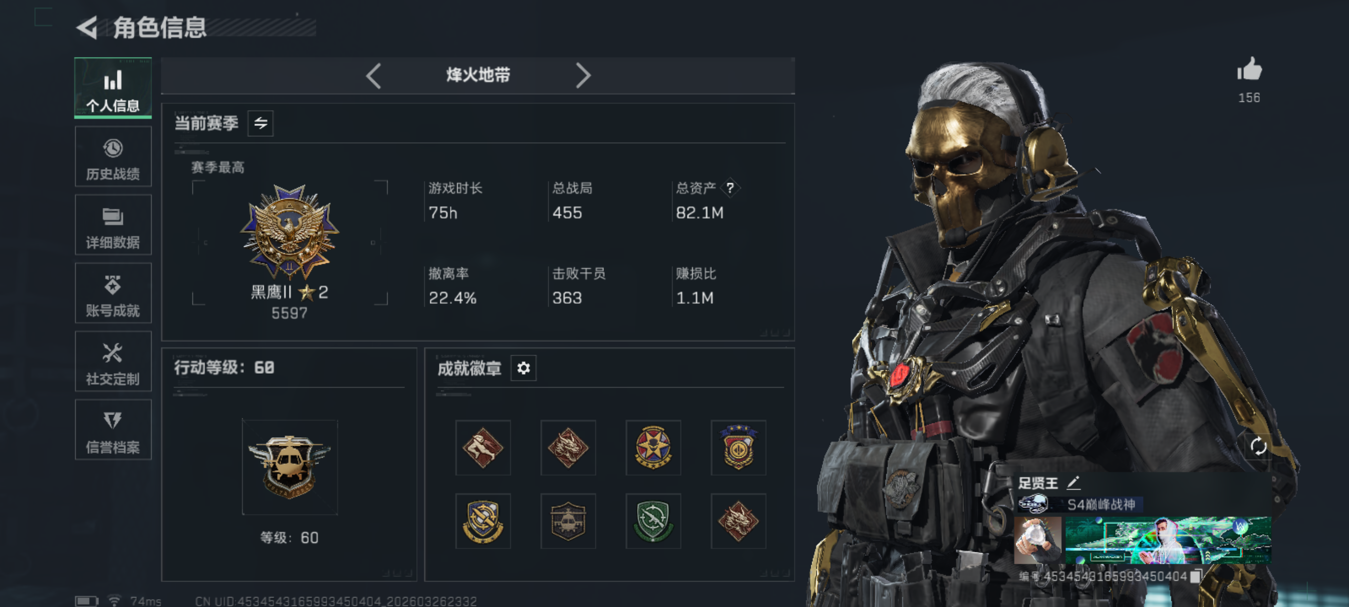Copy the player ID number with copy icon
Viewport: 1349px width, 607px height.
tap(1196, 576)
